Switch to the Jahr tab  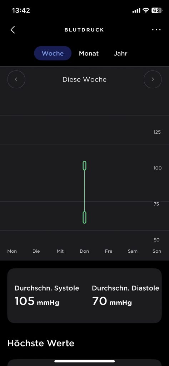click(x=120, y=53)
